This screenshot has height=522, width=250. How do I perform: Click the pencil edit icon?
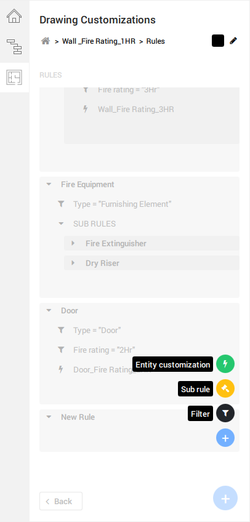point(233,41)
